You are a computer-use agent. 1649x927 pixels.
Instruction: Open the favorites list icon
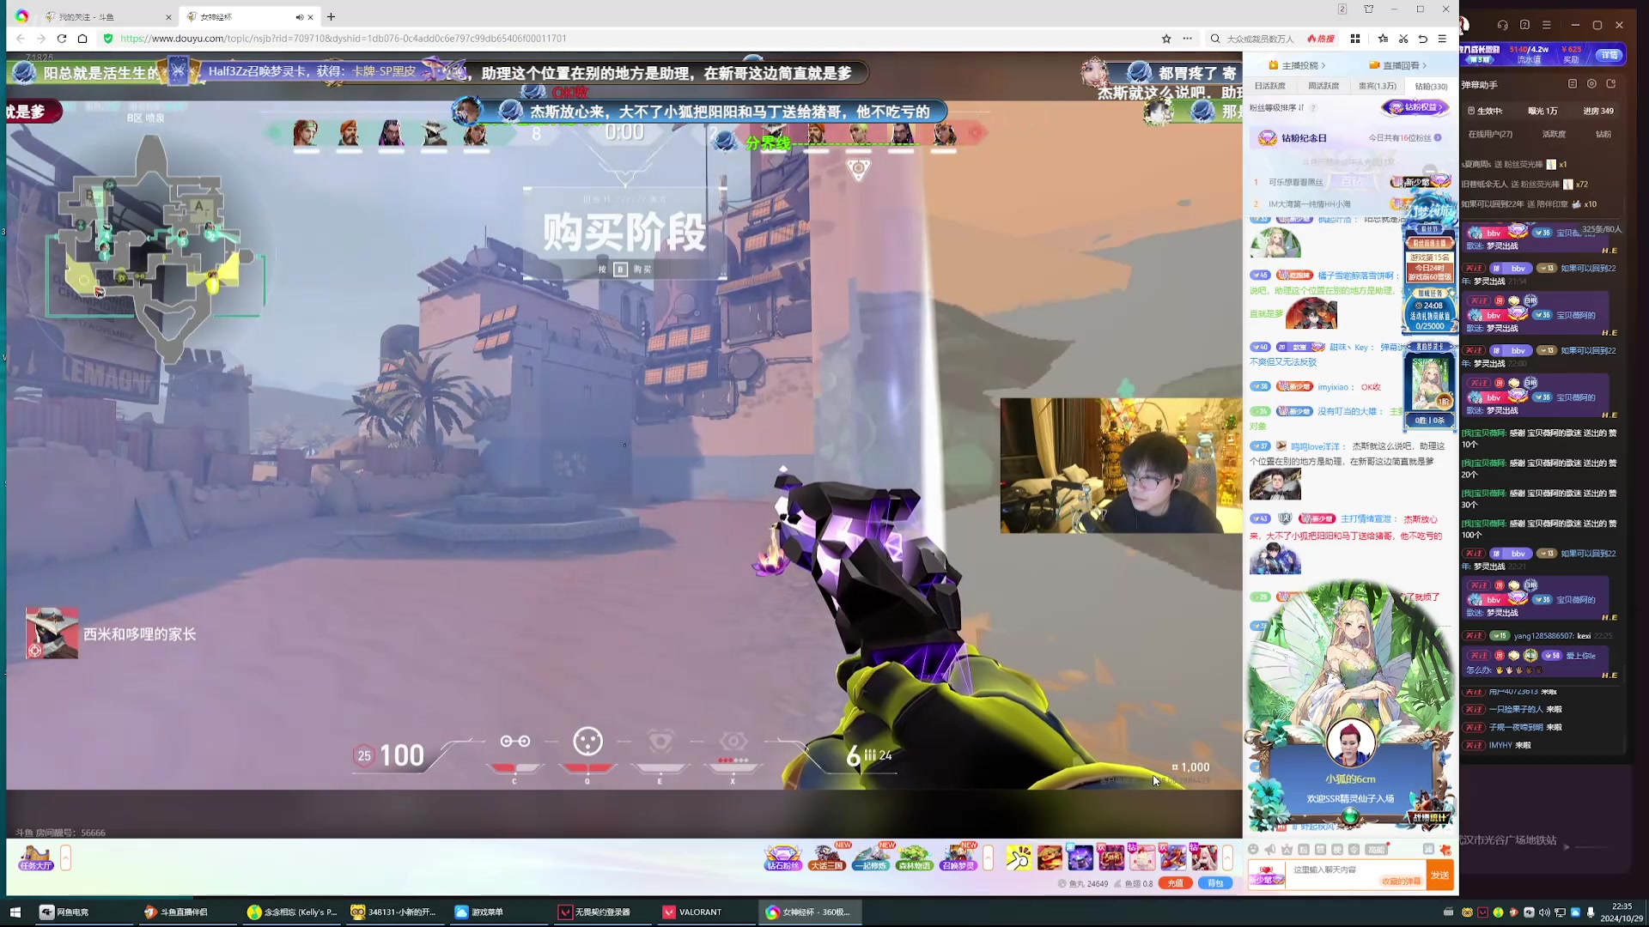(1383, 39)
